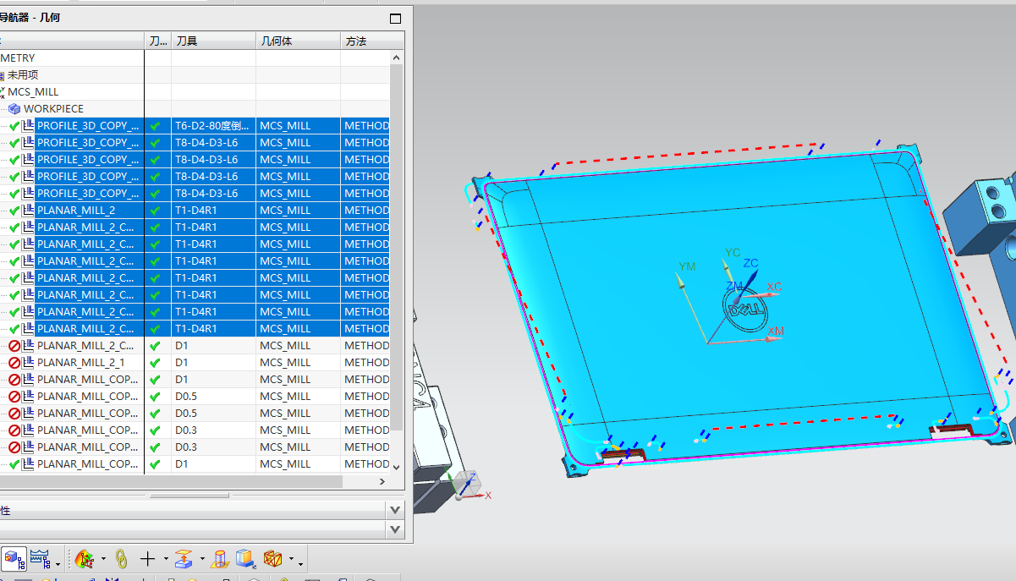This screenshot has width=1016, height=581.
Task: Click the 导航器 - 几何 panel title
Action: pos(30,17)
